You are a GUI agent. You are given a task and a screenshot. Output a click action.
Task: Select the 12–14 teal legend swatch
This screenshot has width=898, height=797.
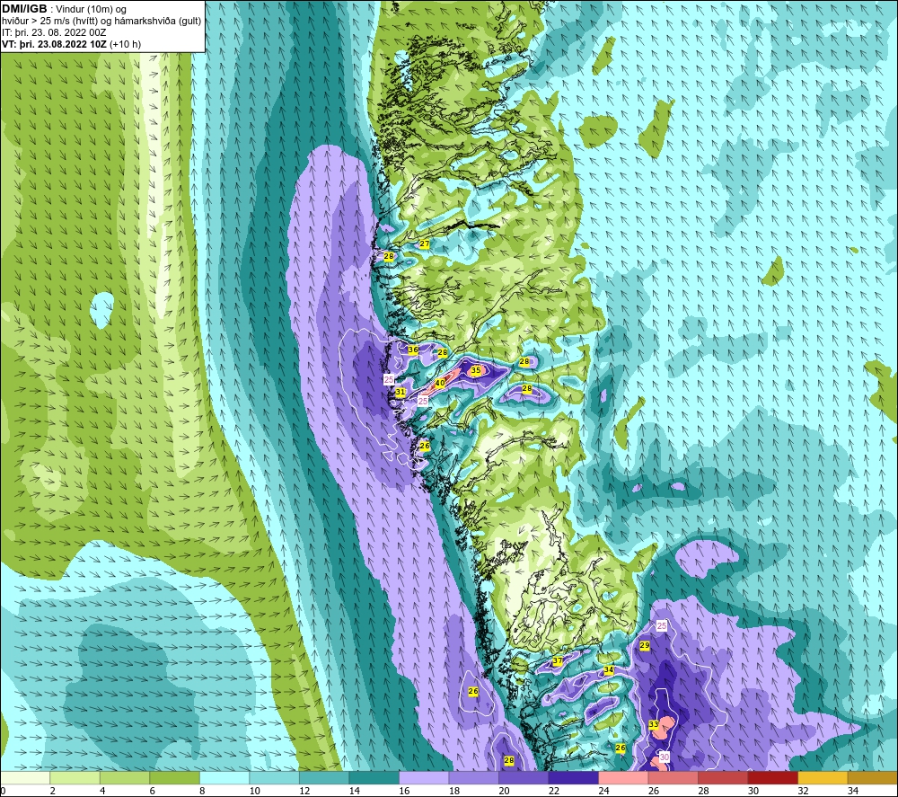point(324,778)
